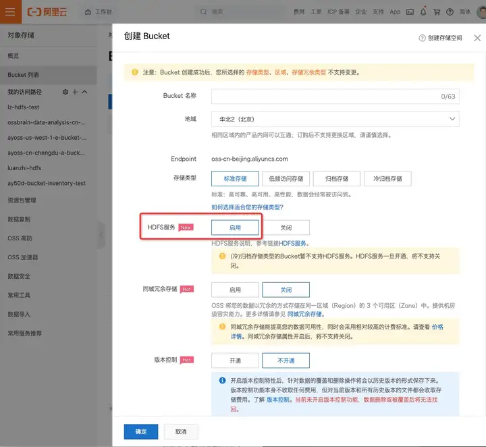The width and height of the screenshot is (486, 447).
Task: Open the user avatar menu
Action: pos(481,12)
